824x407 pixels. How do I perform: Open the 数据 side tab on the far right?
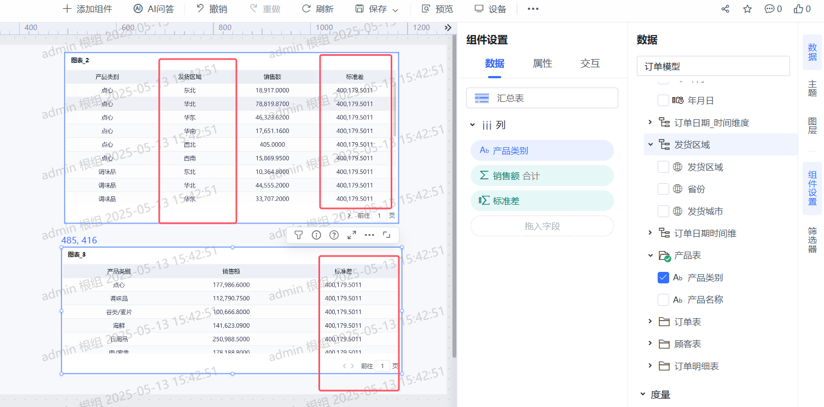[813, 52]
